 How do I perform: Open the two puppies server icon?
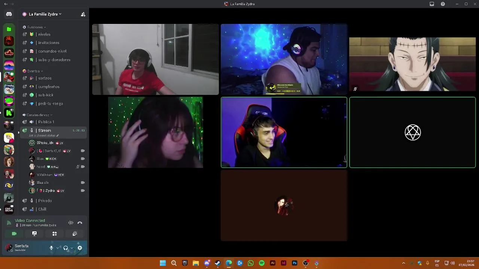pyautogui.click(x=9, y=89)
